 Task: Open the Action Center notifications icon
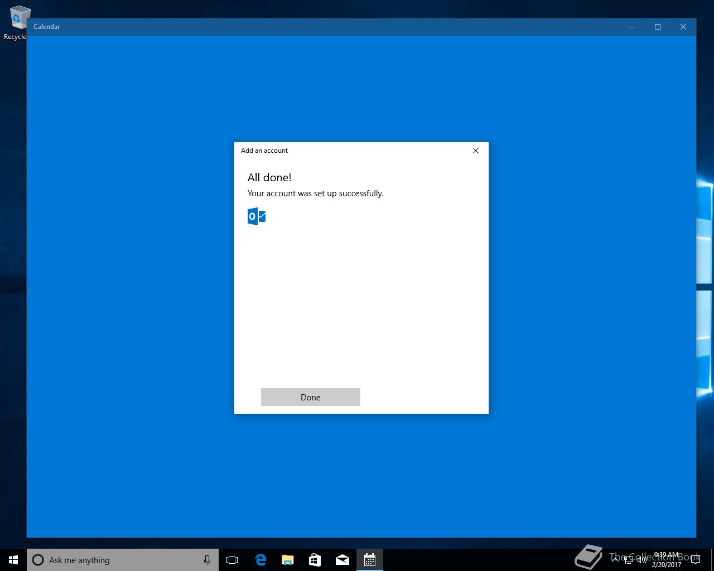696,560
